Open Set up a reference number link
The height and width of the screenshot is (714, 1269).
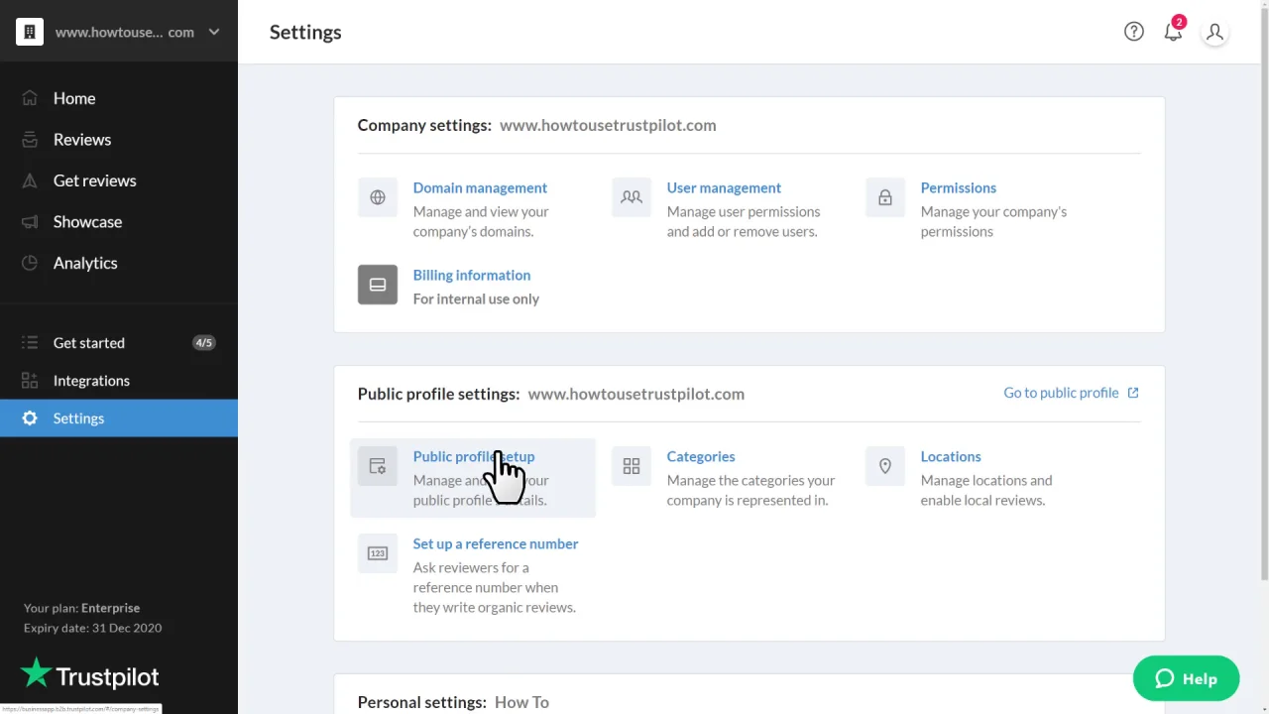(495, 543)
